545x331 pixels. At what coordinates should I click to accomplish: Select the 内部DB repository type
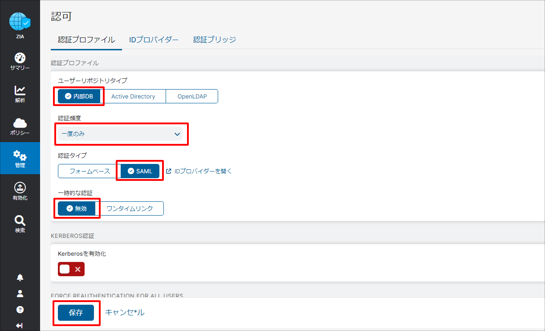tap(79, 96)
